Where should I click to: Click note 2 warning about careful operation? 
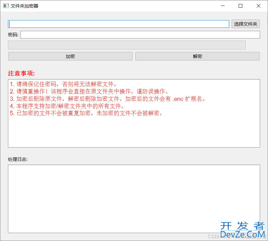point(89,91)
